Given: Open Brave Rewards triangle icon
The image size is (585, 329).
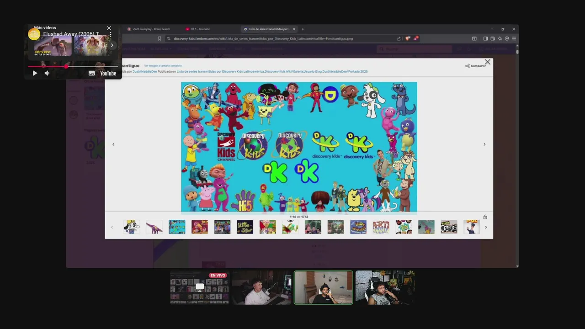Looking at the screenshot, I should pyautogui.click(x=415, y=38).
